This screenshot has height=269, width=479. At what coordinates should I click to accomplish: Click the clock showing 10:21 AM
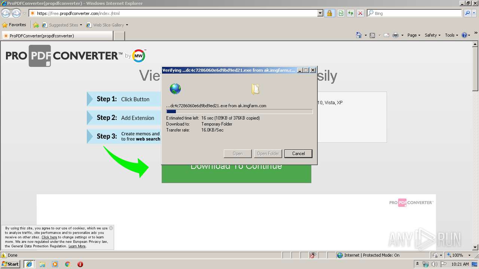(460, 264)
